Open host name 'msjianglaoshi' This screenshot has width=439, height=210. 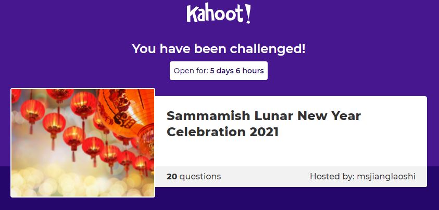click(x=386, y=176)
